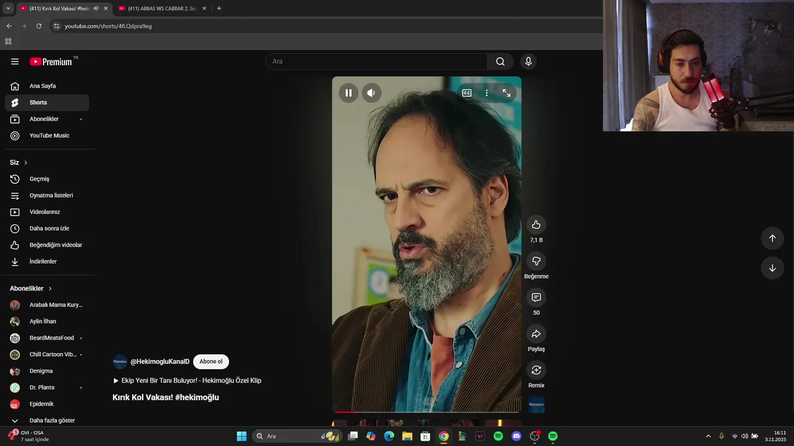
Task: Open Daha sonra izle list
Action: pos(47,229)
